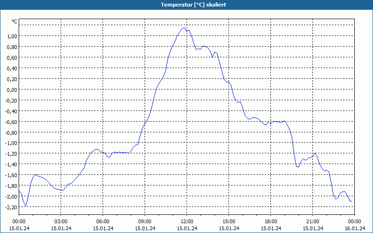Click the -1,40 y-axis value
Image resolution: width=373 pixels, height=233 pixels.
pyautogui.click(x=11, y=164)
